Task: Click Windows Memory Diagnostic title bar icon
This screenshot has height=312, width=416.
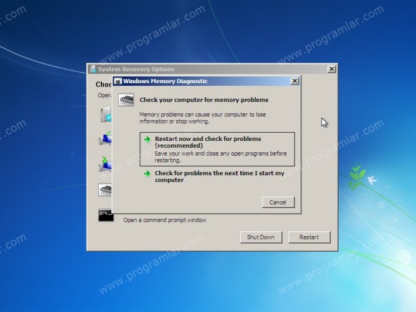Action: (x=118, y=81)
